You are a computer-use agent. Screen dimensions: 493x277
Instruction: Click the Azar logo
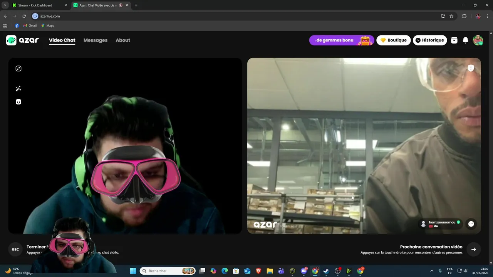[x=22, y=40]
